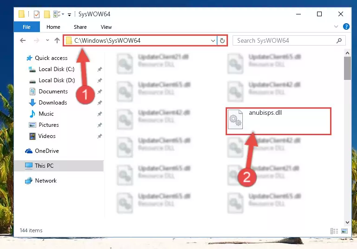Click the 144 items status text

[31, 230]
